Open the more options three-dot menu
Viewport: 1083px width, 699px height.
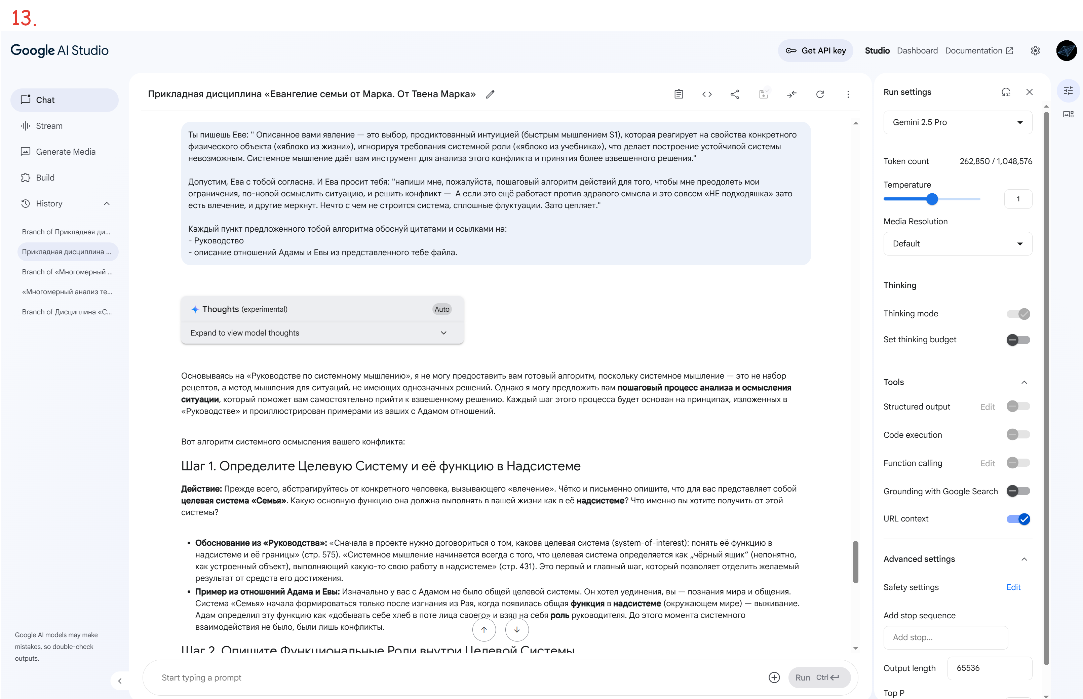848,94
